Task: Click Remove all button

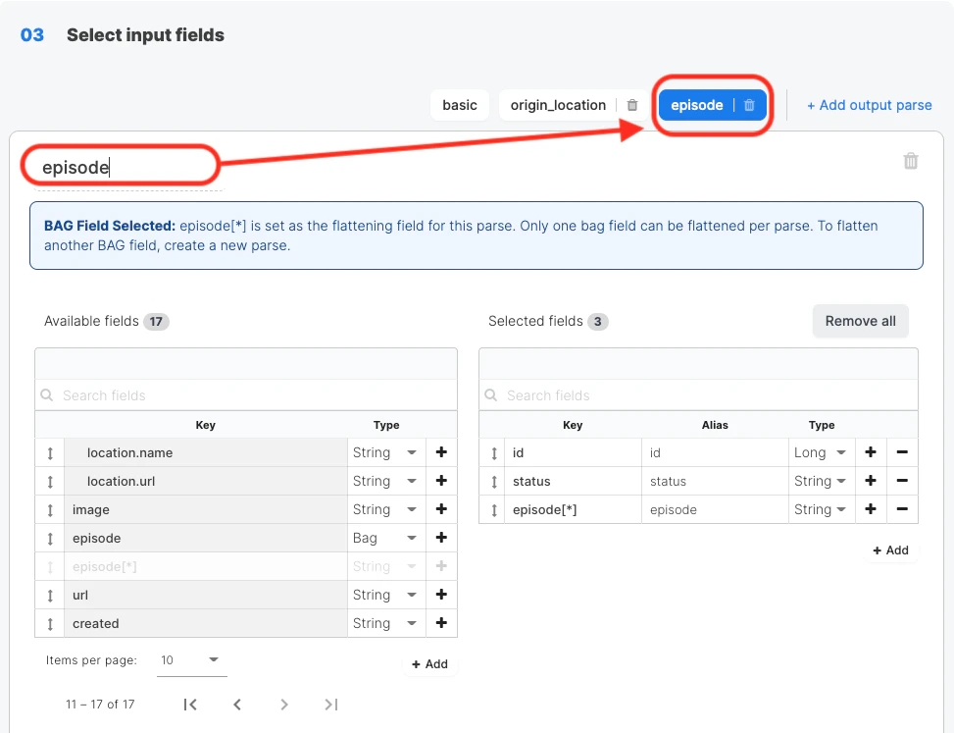Action: [x=860, y=321]
